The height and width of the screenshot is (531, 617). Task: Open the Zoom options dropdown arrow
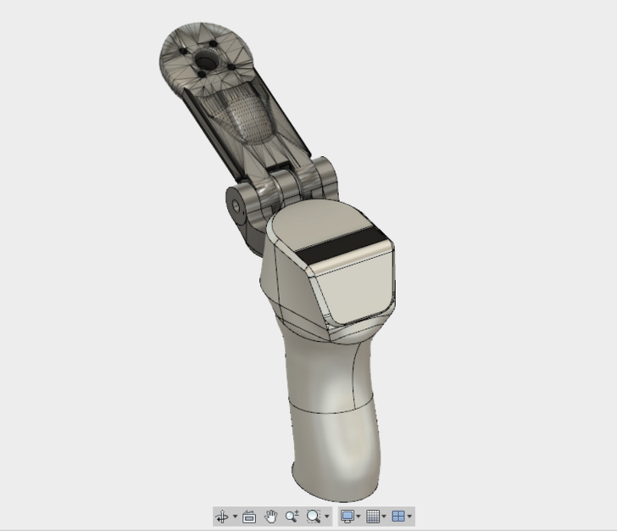326,517
